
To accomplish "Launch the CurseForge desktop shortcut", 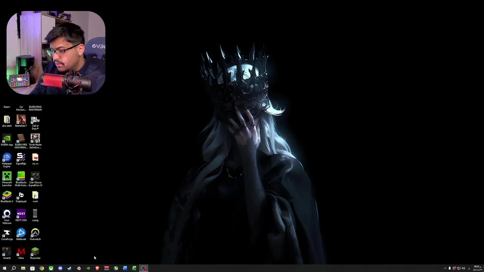I will click(7, 235).
